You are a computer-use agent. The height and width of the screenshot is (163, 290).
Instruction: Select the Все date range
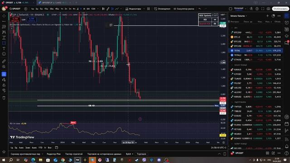pyautogui.click(x=49, y=148)
